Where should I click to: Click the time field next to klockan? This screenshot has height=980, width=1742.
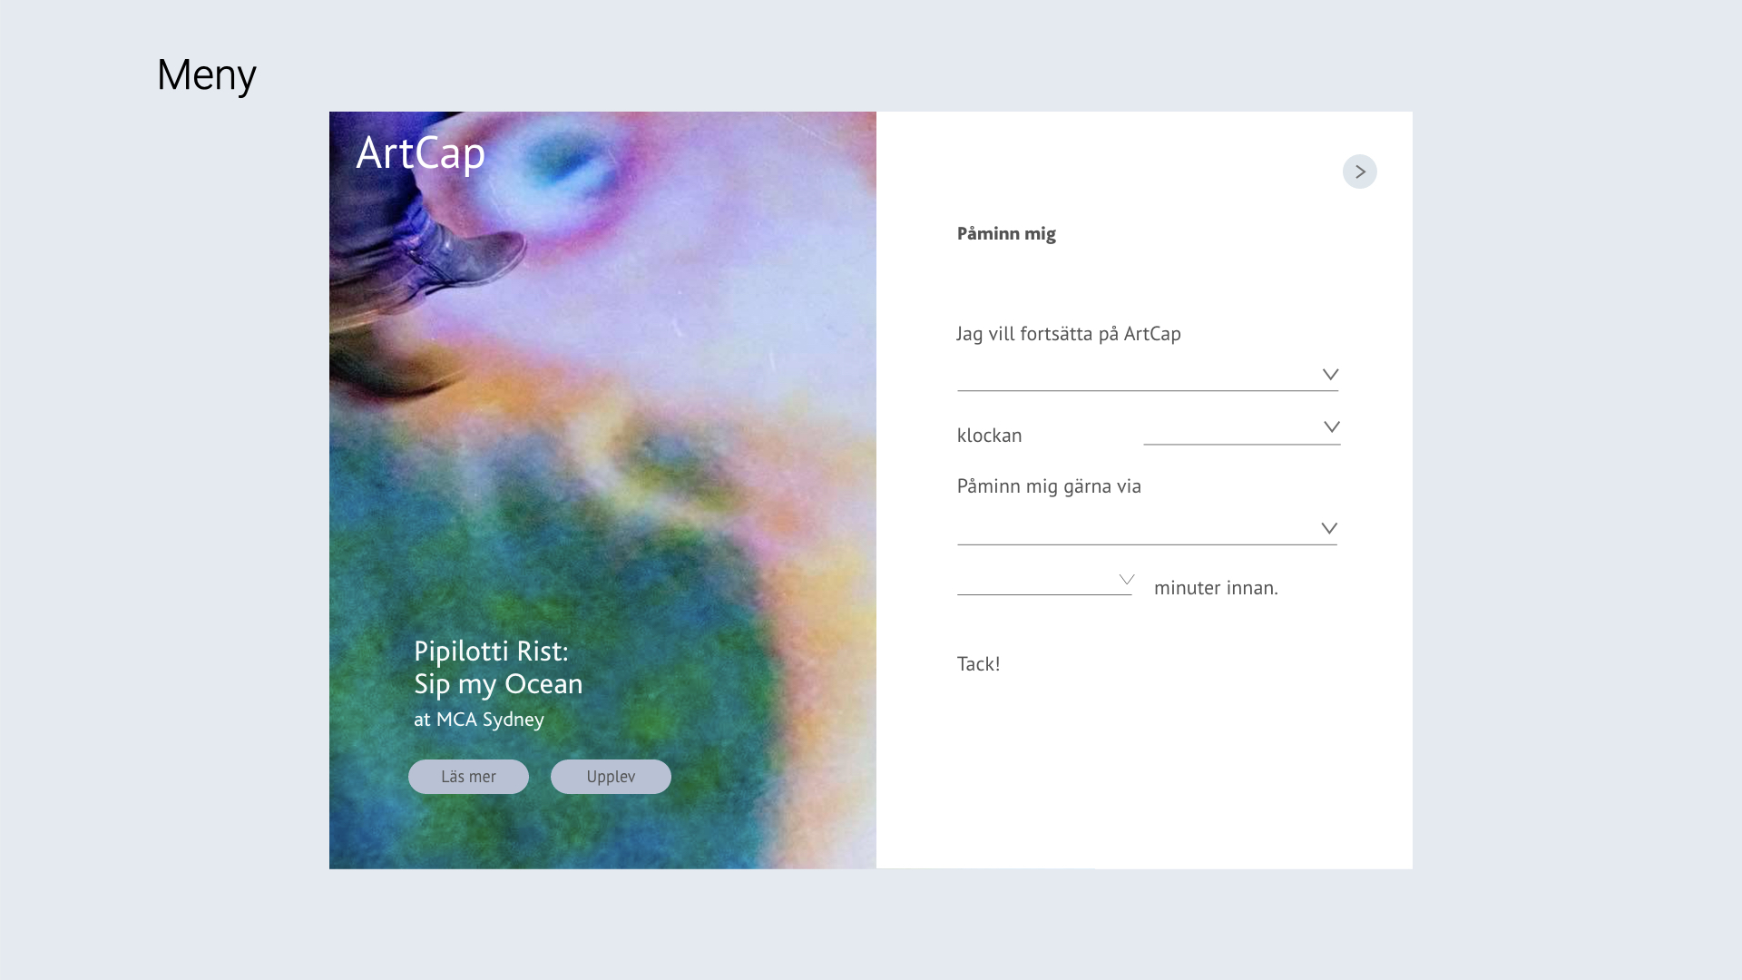click(1242, 428)
